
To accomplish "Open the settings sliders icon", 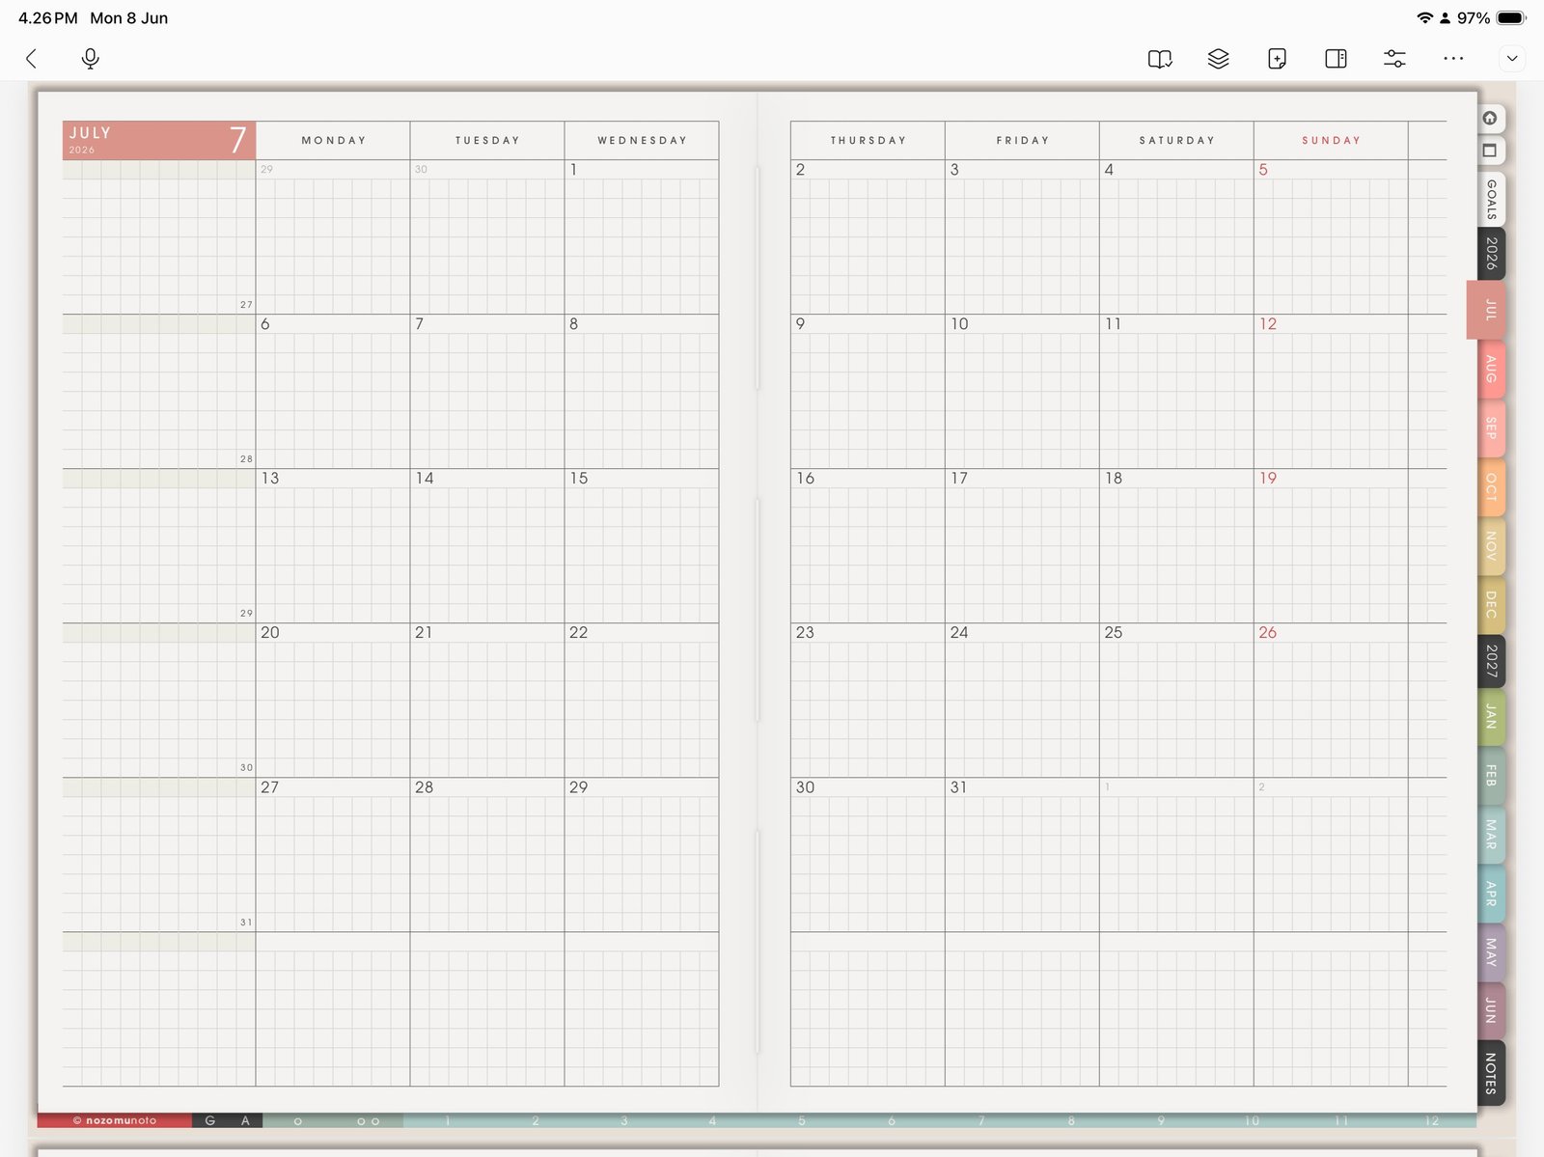I will click(x=1394, y=59).
